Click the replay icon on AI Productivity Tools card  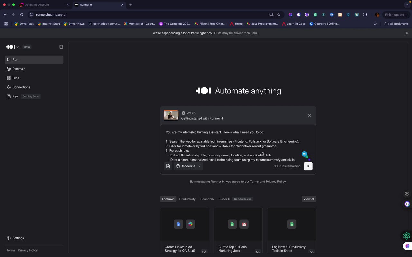click(x=311, y=252)
